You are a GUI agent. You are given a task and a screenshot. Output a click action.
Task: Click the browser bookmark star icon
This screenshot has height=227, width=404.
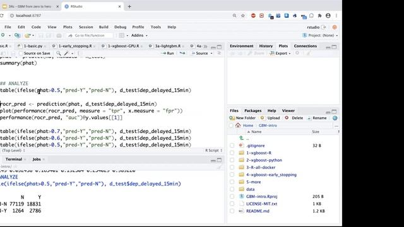[242, 16]
